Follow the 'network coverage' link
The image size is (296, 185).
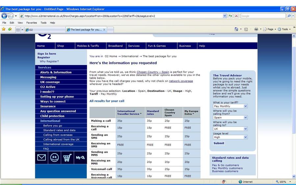181,81
